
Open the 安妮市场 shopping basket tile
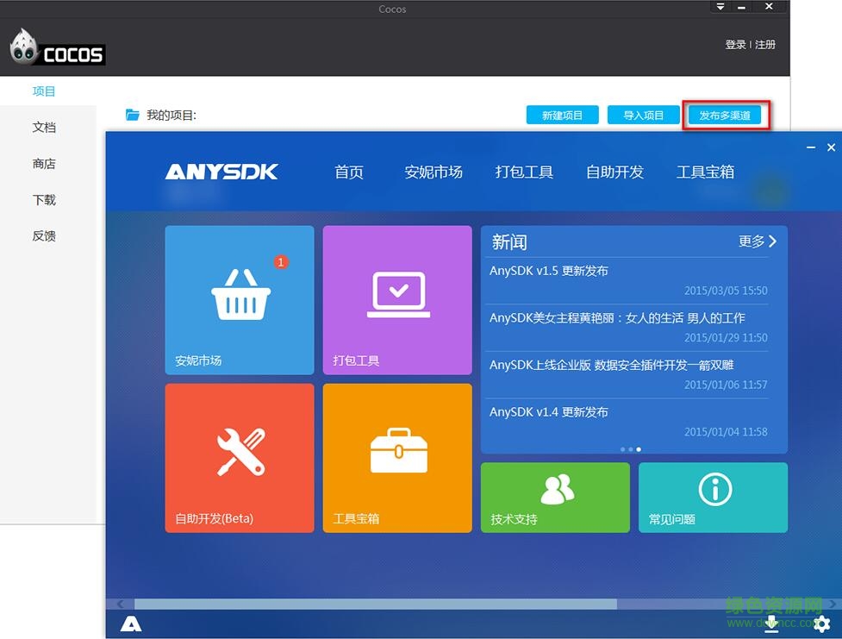click(240, 300)
